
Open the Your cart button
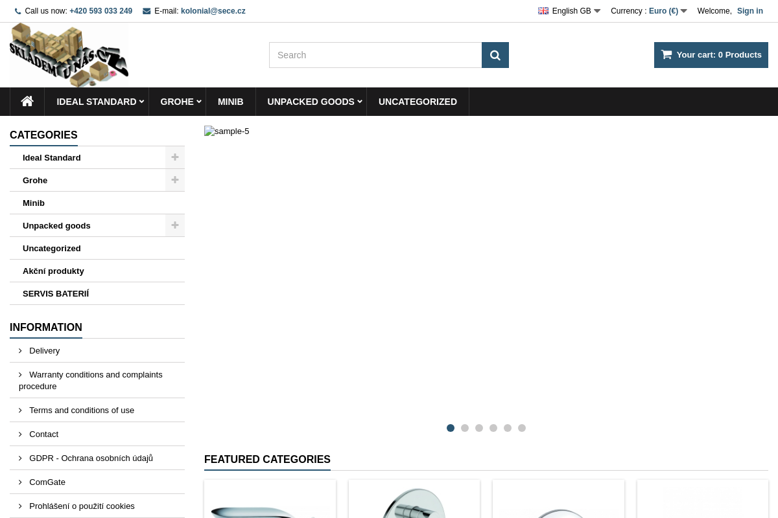[x=711, y=55]
